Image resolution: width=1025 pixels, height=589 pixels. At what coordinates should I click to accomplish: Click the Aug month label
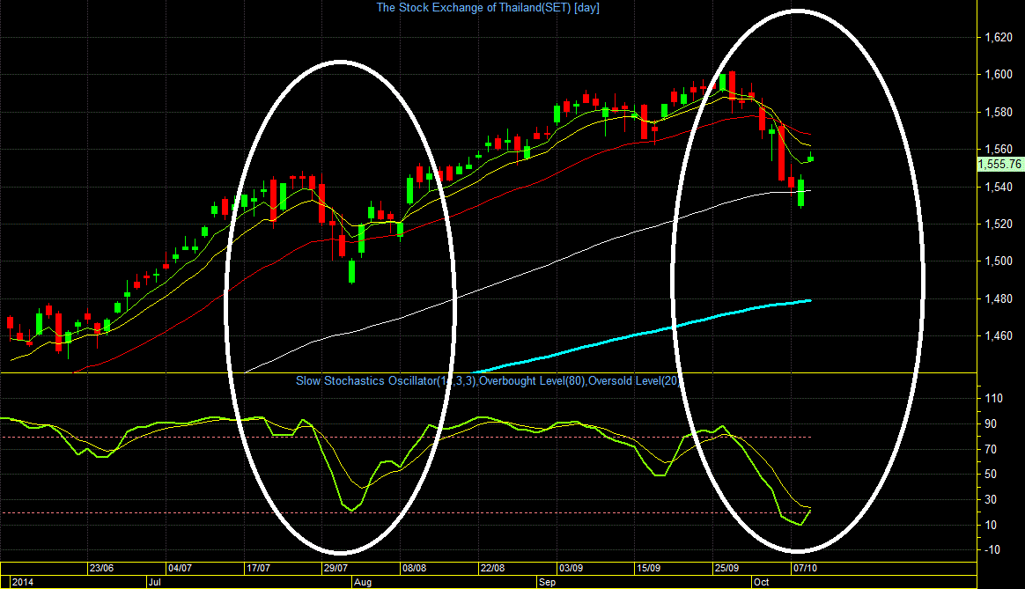[363, 582]
